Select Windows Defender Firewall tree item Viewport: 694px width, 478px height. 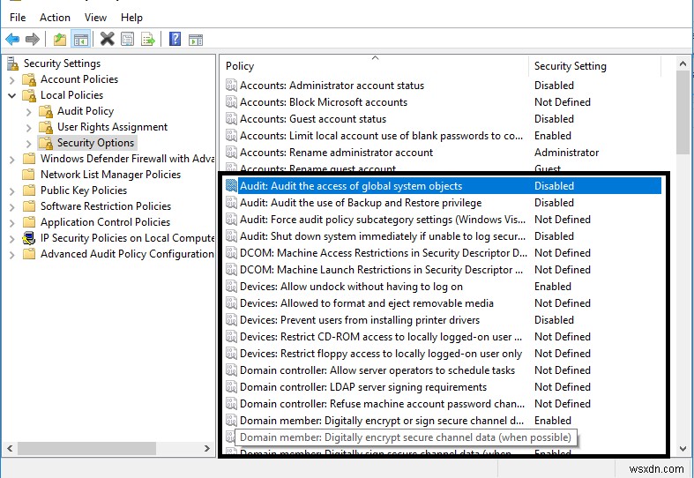coord(127,159)
